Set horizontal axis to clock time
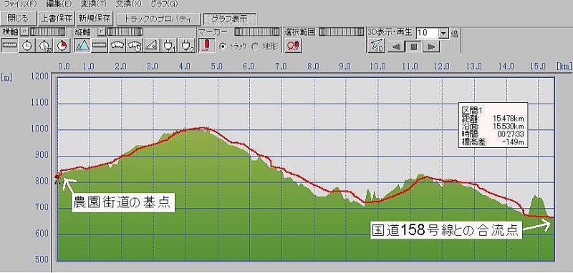The image size is (573, 273). (x=27, y=46)
